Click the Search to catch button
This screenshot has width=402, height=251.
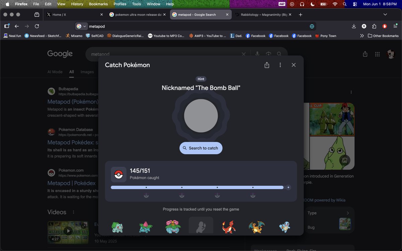pos(201,148)
